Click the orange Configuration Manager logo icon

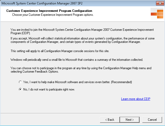[x=157, y=14]
